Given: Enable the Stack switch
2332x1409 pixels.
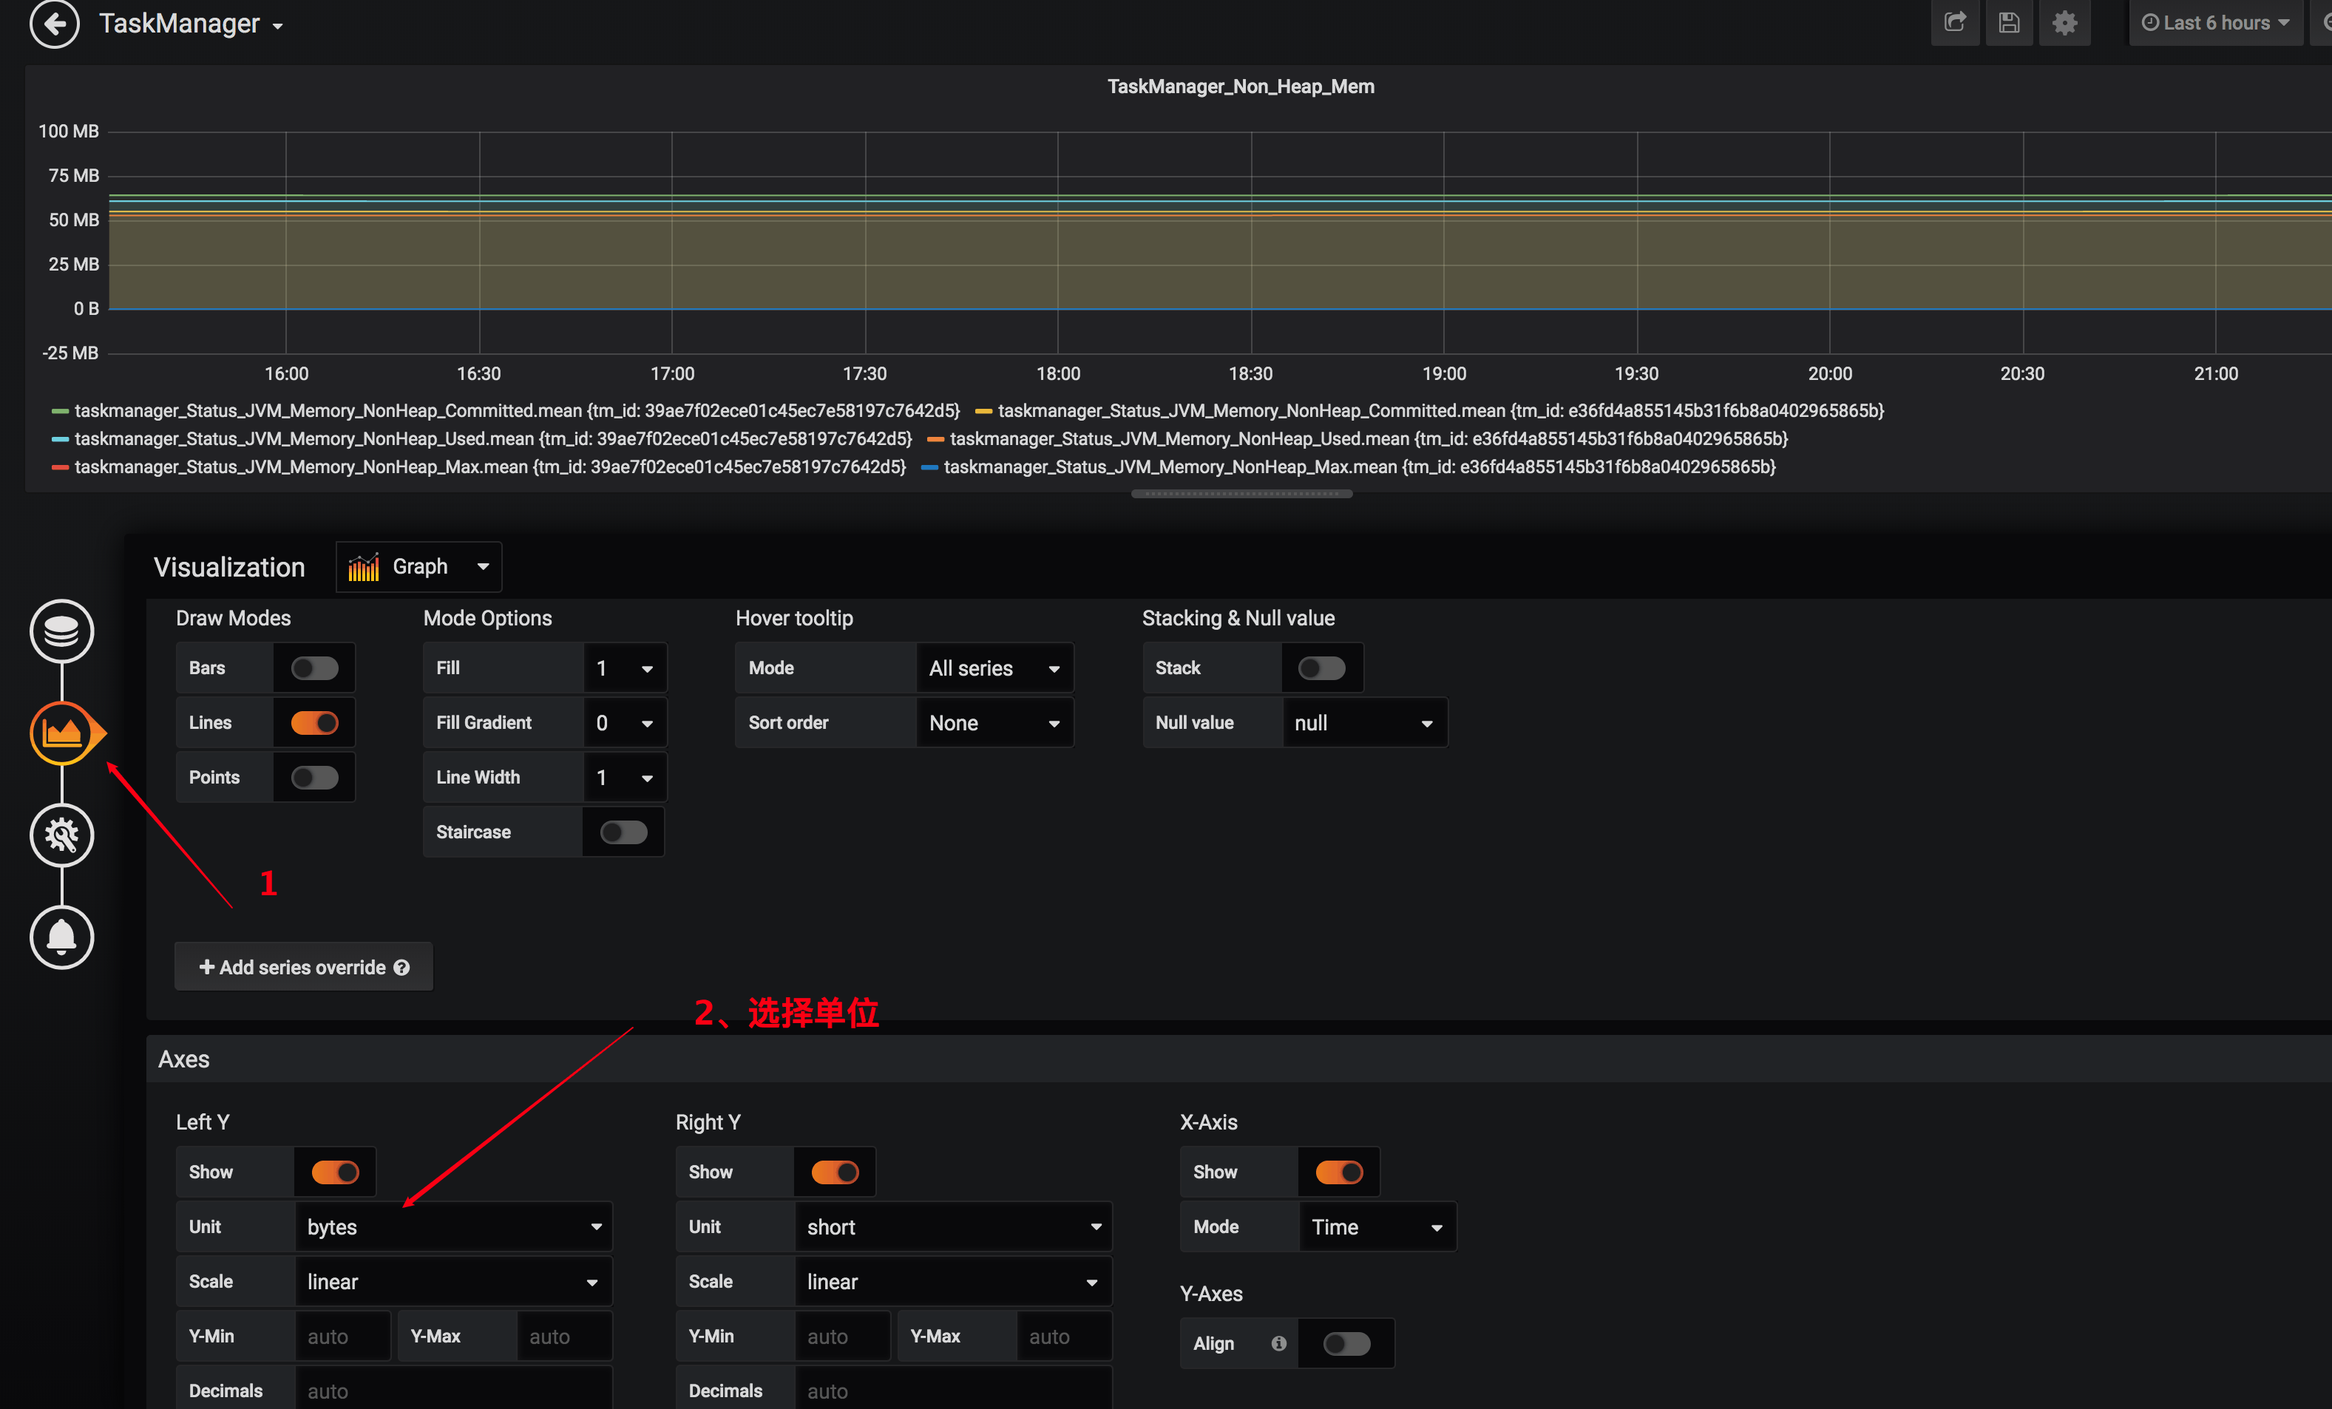Looking at the screenshot, I should click(1321, 668).
